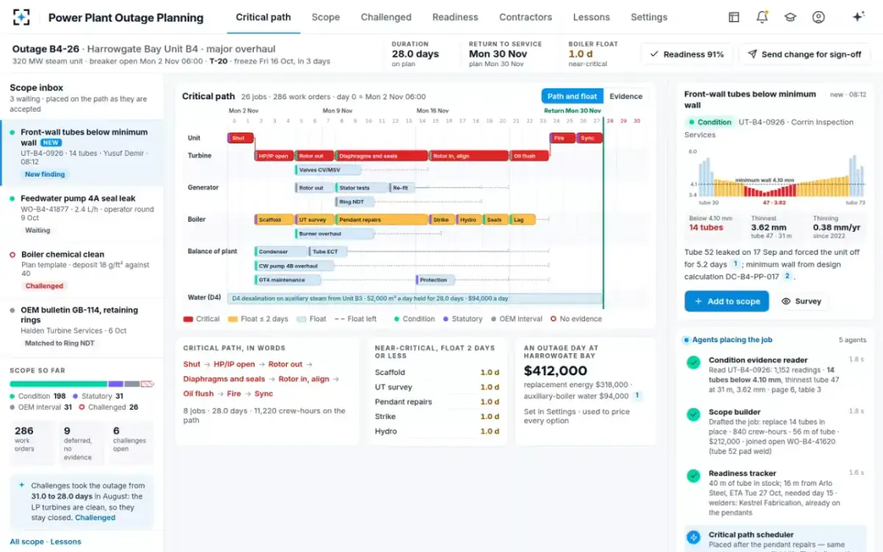883x552 pixels.
Task: Open the notifications bell
Action: (x=762, y=17)
